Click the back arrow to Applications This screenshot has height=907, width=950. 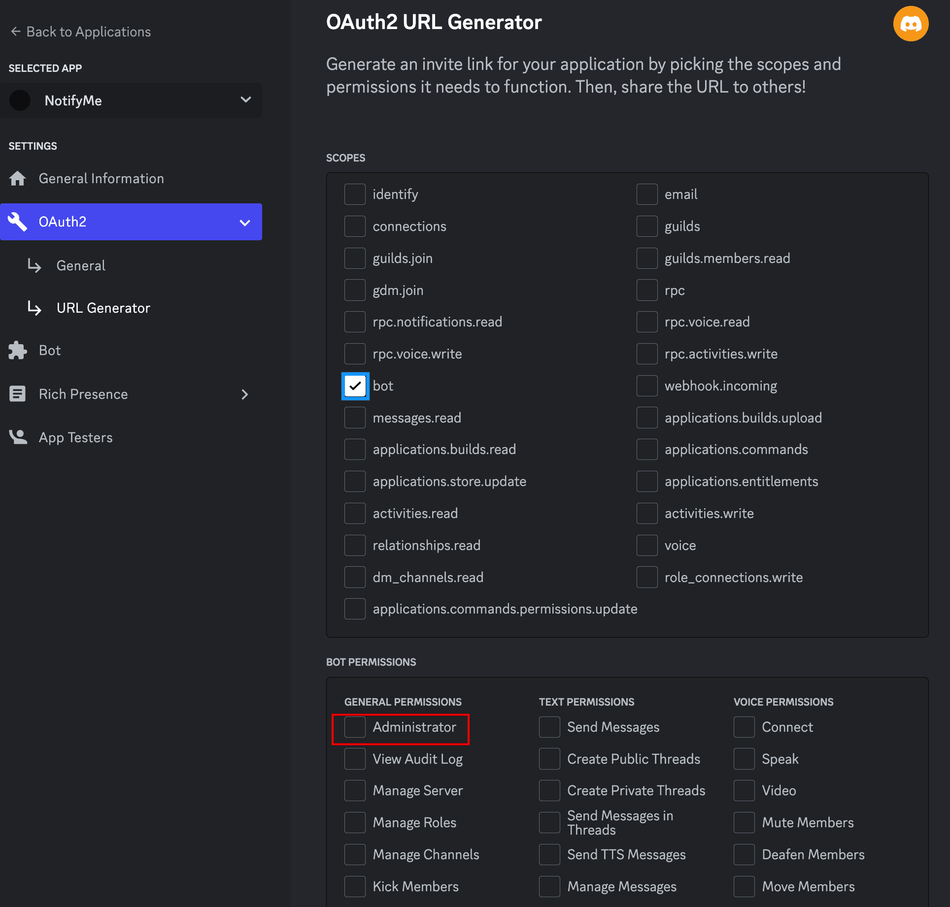16,32
